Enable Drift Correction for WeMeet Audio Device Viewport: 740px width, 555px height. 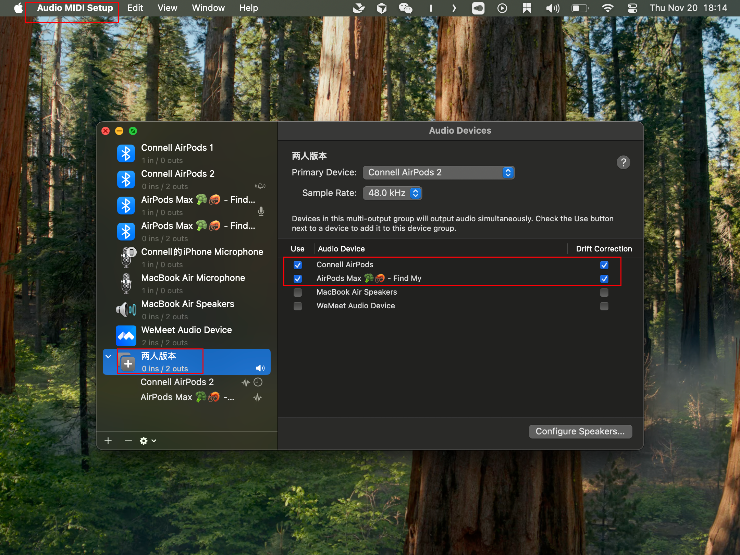[x=604, y=306]
